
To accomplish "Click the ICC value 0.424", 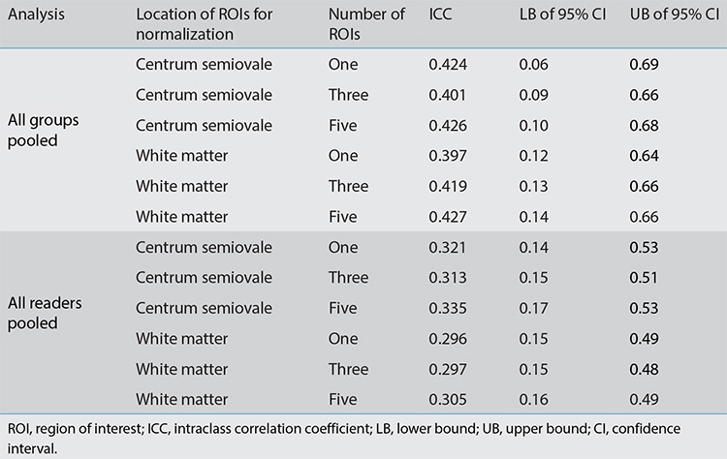I will click(448, 65).
